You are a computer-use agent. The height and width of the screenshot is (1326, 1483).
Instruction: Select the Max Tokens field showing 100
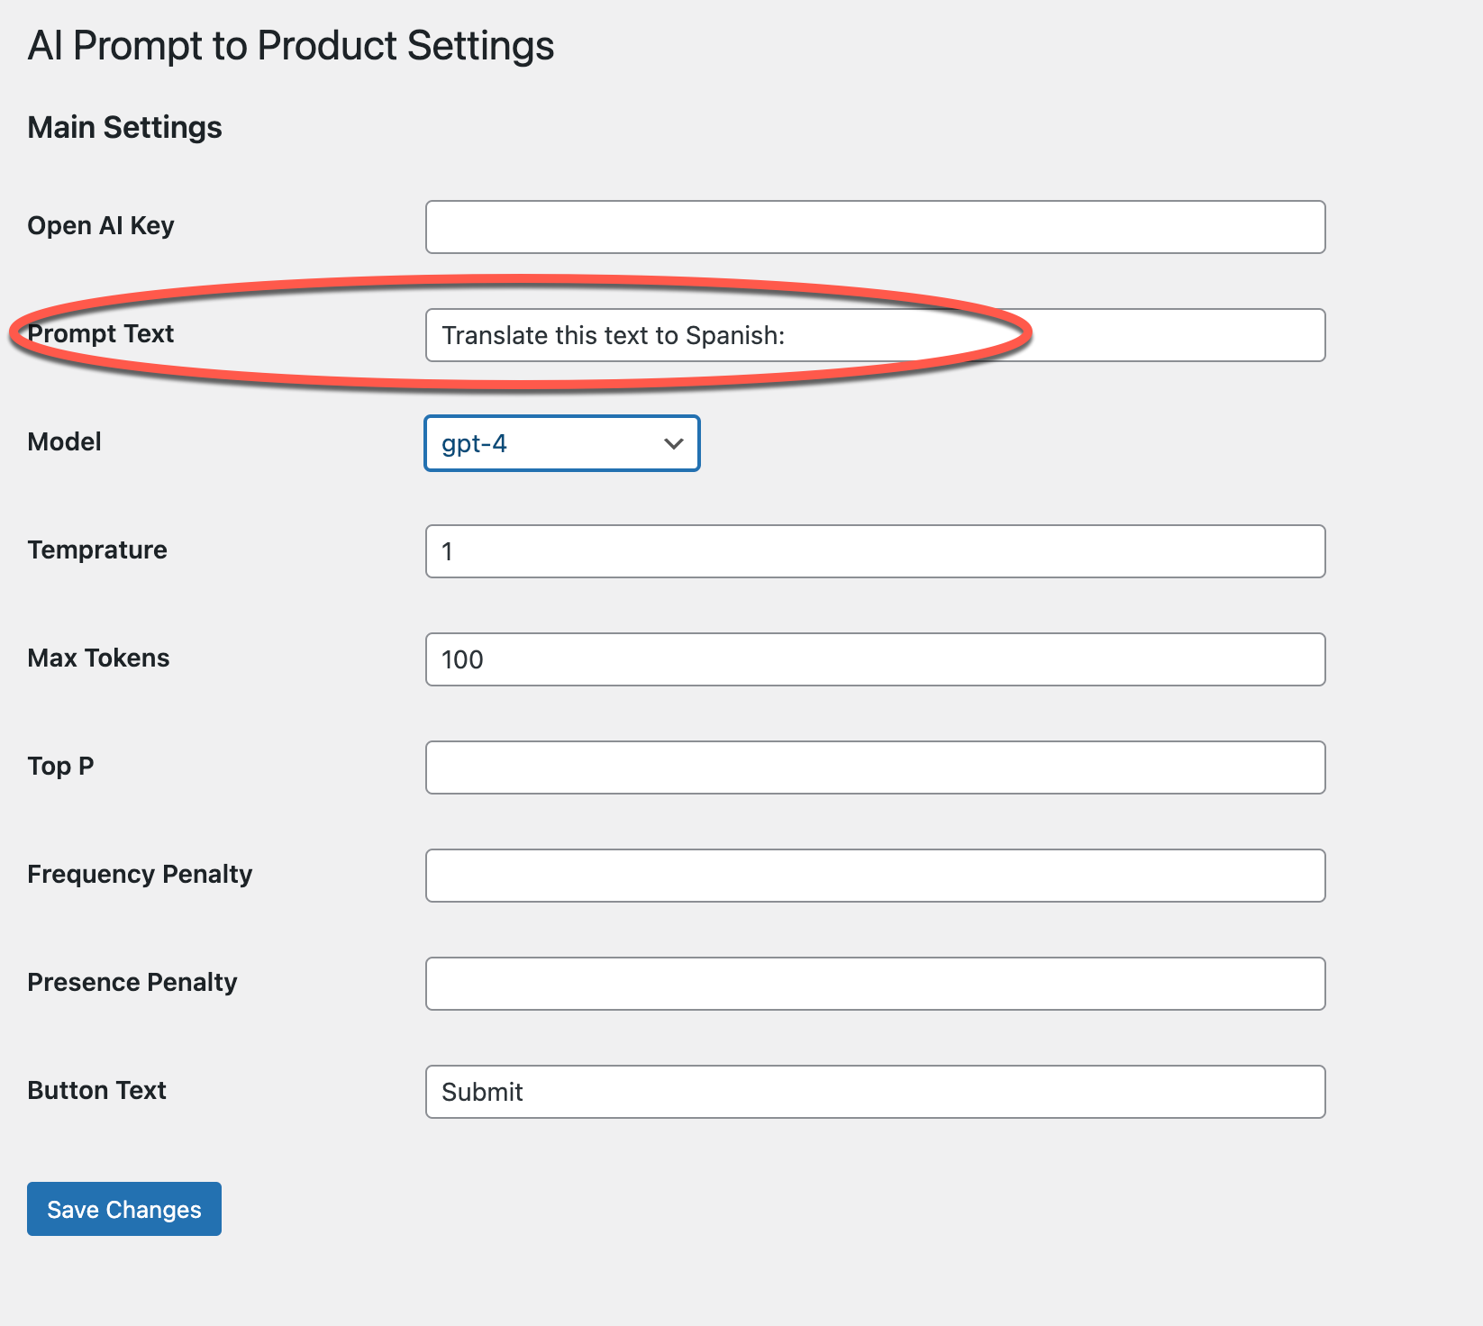(874, 659)
